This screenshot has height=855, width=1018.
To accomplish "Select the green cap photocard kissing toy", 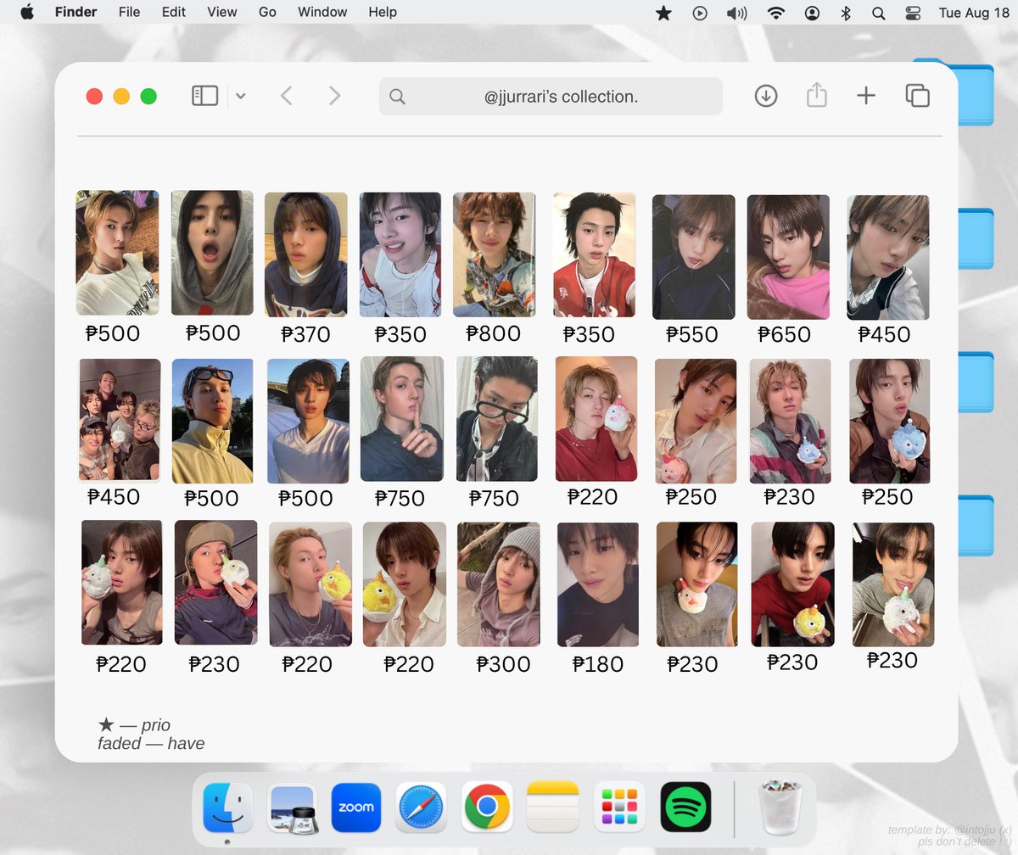I will [x=215, y=582].
